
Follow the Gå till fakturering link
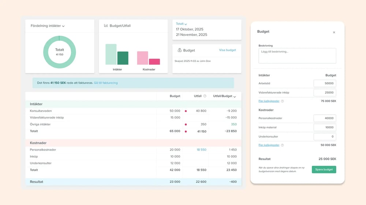106,83
